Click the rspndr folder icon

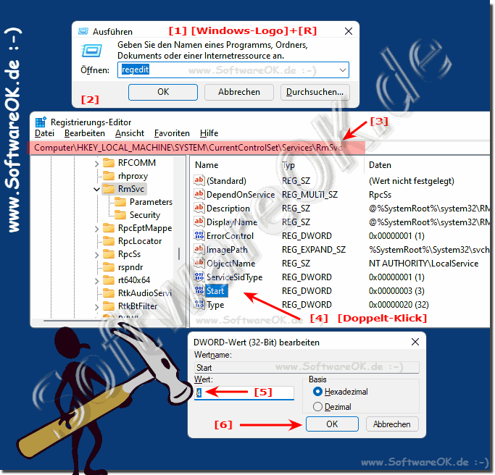[x=109, y=267]
